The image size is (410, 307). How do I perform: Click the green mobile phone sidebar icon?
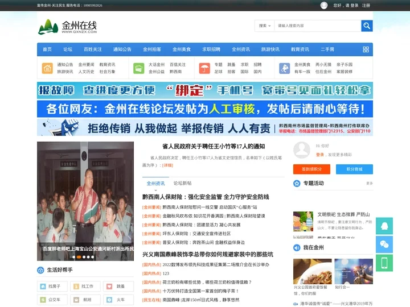(x=384, y=263)
